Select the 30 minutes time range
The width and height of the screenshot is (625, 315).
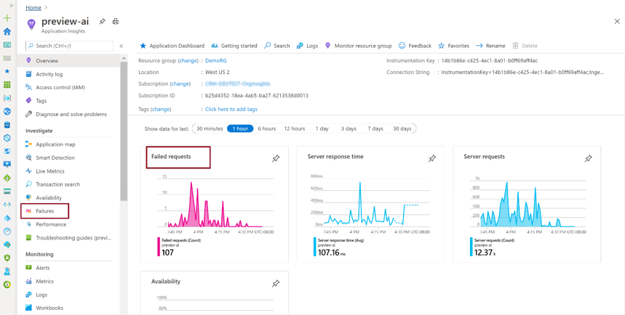(x=210, y=128)
